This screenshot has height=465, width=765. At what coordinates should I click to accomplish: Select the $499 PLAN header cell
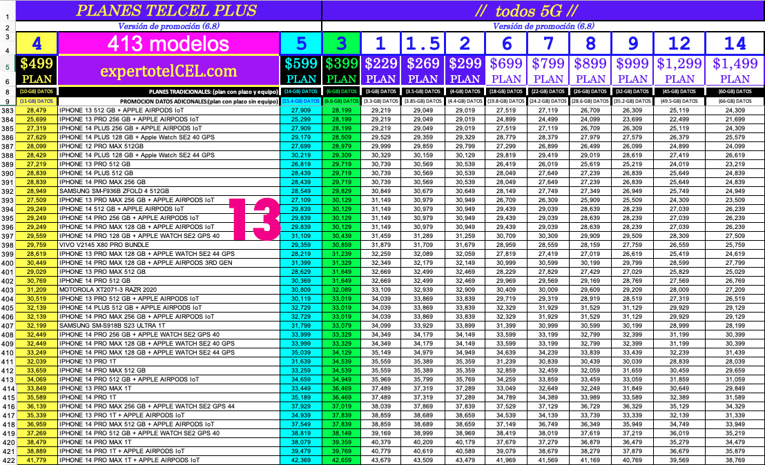[37, 71]
